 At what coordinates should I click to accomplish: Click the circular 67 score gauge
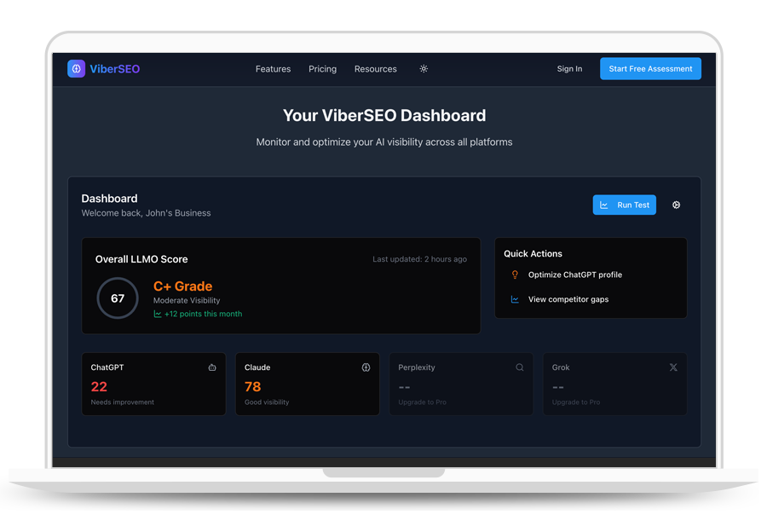point(118,298)
